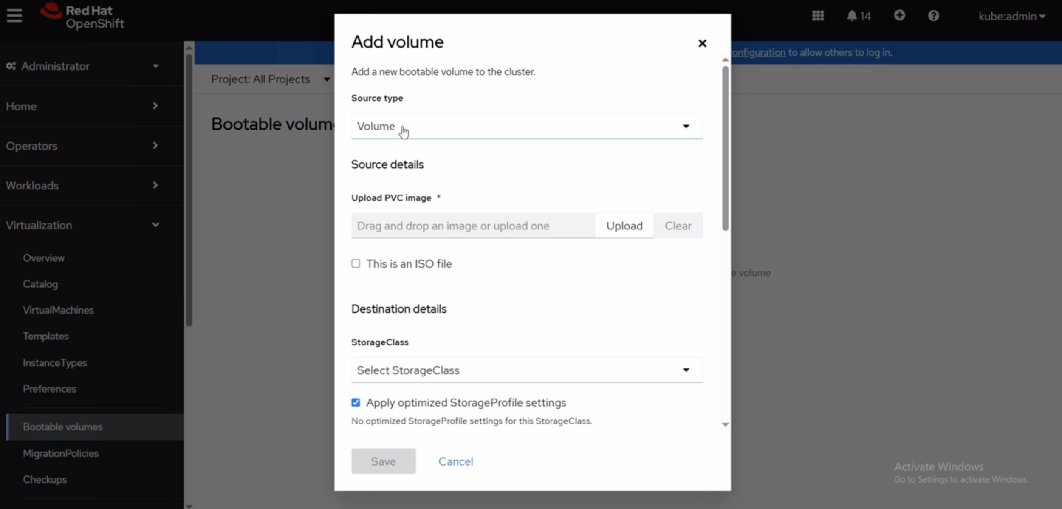This screenshot has width=1062, height=509.
Task: Open the Select StorageClass dropdown
Action: (527, 370)
